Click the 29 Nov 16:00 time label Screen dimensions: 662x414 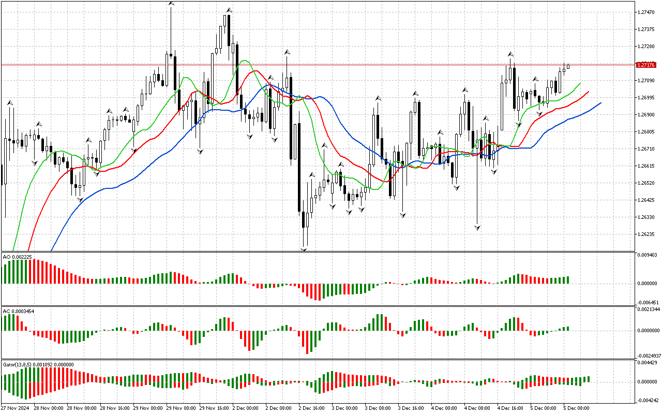(x=214, y=408)
